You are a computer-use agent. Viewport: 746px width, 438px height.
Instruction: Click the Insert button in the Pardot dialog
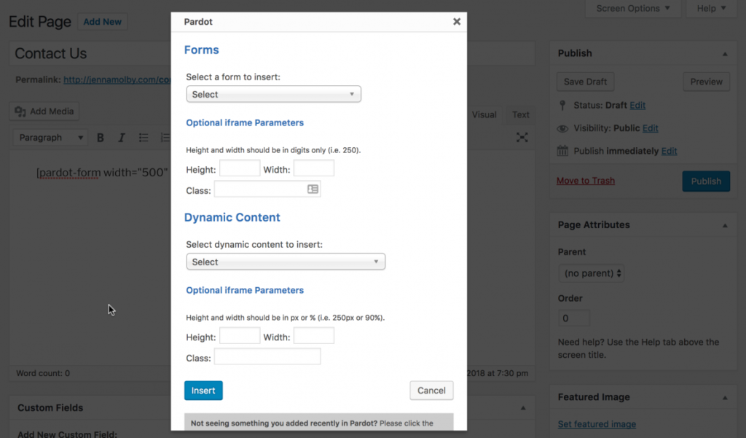click(x=203, y=390)
